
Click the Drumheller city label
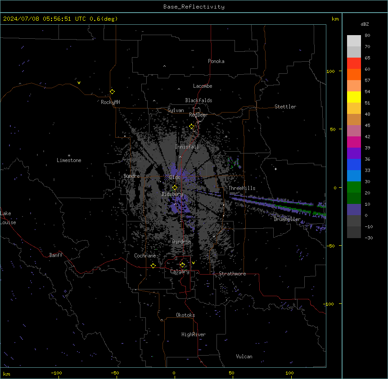point(287,219)
